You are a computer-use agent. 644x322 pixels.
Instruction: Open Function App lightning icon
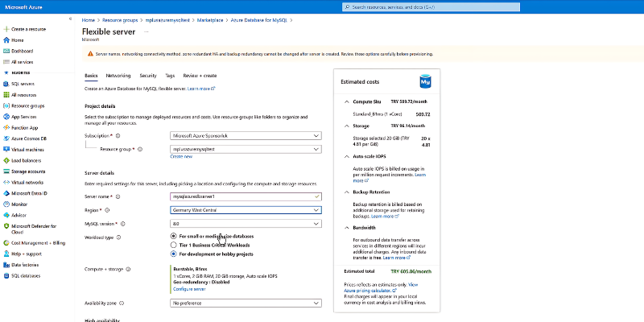click(x=6, y=128)
